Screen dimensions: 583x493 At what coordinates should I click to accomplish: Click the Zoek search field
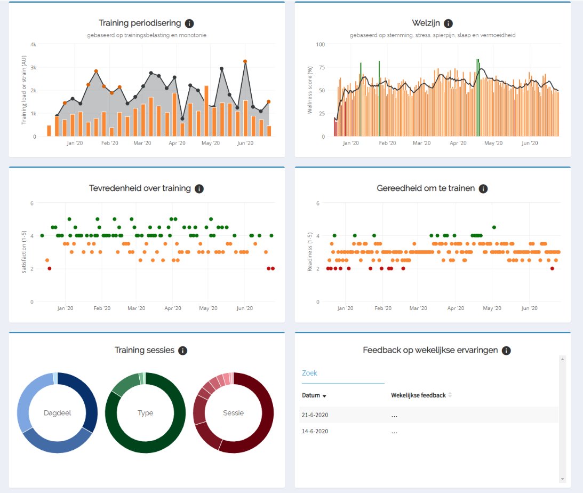click(343, 373)
